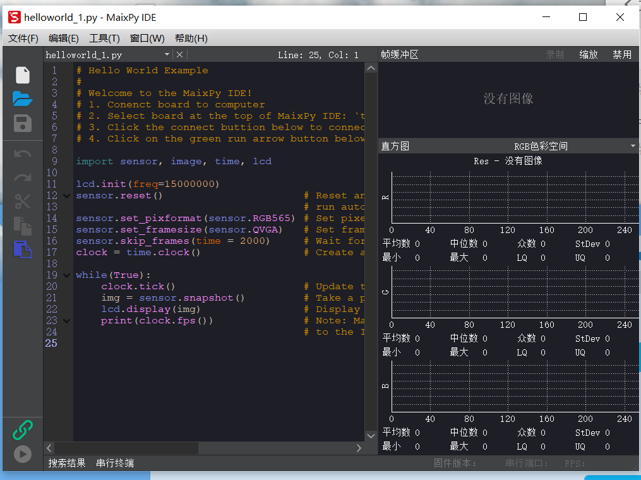Click horizontal scrollbar right arrow
The height and width of the screenshot is (480, 641).
(x=359, y=448)
